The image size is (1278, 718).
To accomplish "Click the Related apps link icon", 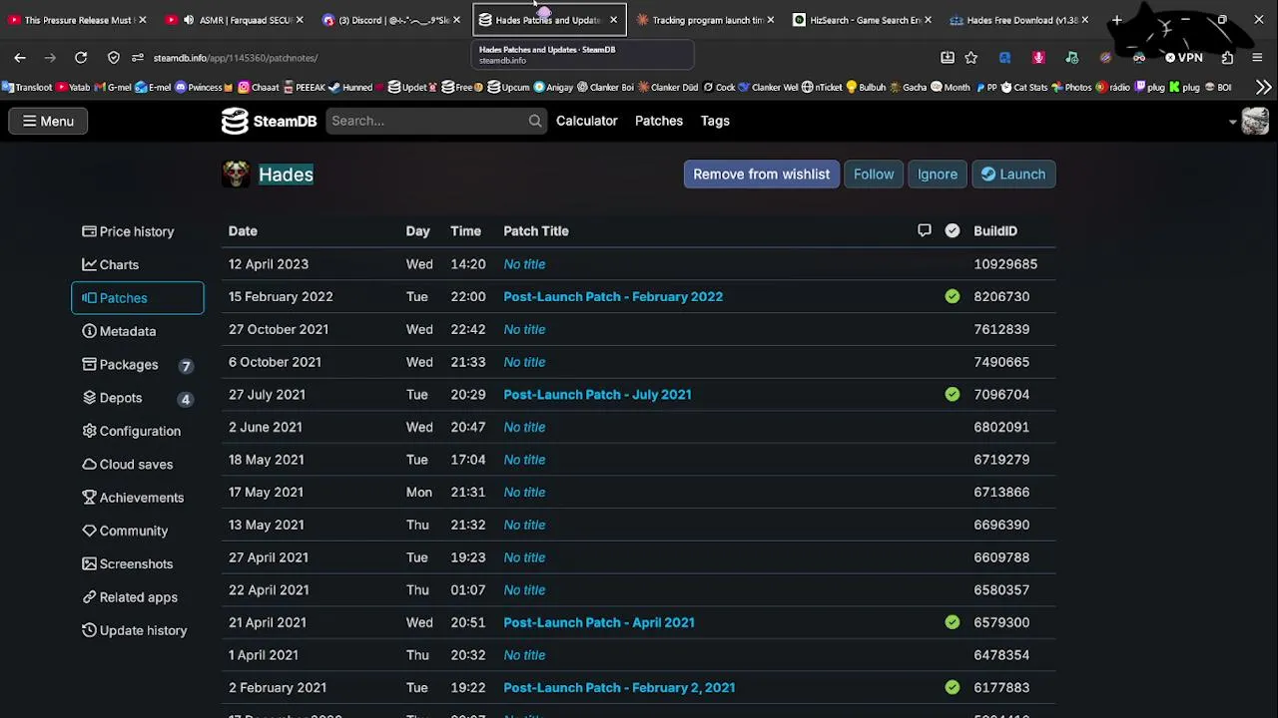I will 89,596.
